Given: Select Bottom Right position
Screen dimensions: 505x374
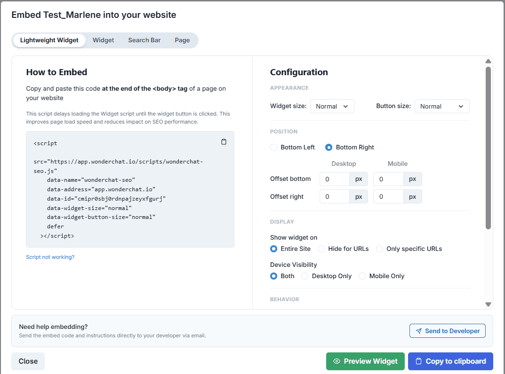Looking at the screenshot, I should pyautogui.click(x=329, y=148).
